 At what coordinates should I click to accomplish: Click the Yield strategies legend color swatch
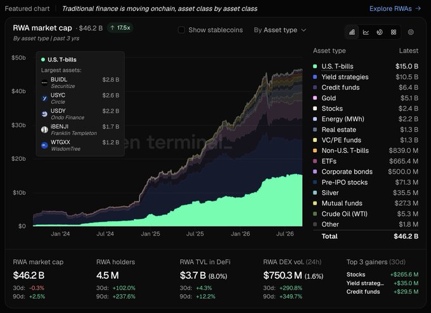(315, 77)
